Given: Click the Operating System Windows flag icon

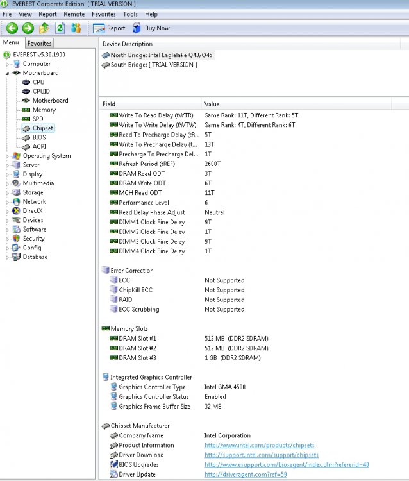Looking at the screenshot, I should pyautogui.click(x=16, y=156).
